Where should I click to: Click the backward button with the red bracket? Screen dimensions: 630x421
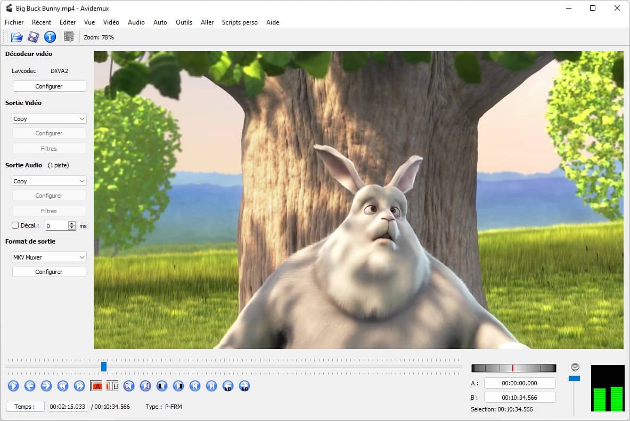(x=128, y=386)
